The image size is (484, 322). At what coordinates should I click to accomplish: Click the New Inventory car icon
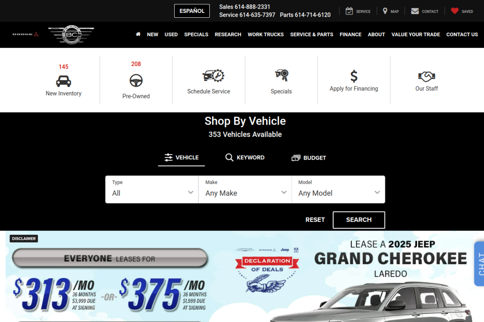tap(64, 81)
